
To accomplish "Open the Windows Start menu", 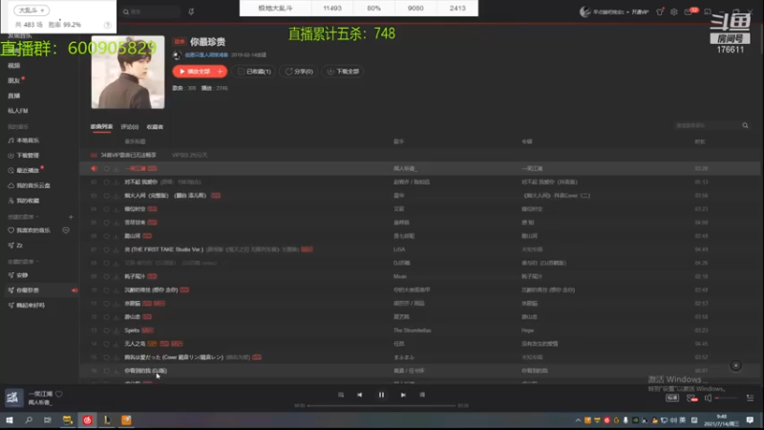I will point(10,419).
